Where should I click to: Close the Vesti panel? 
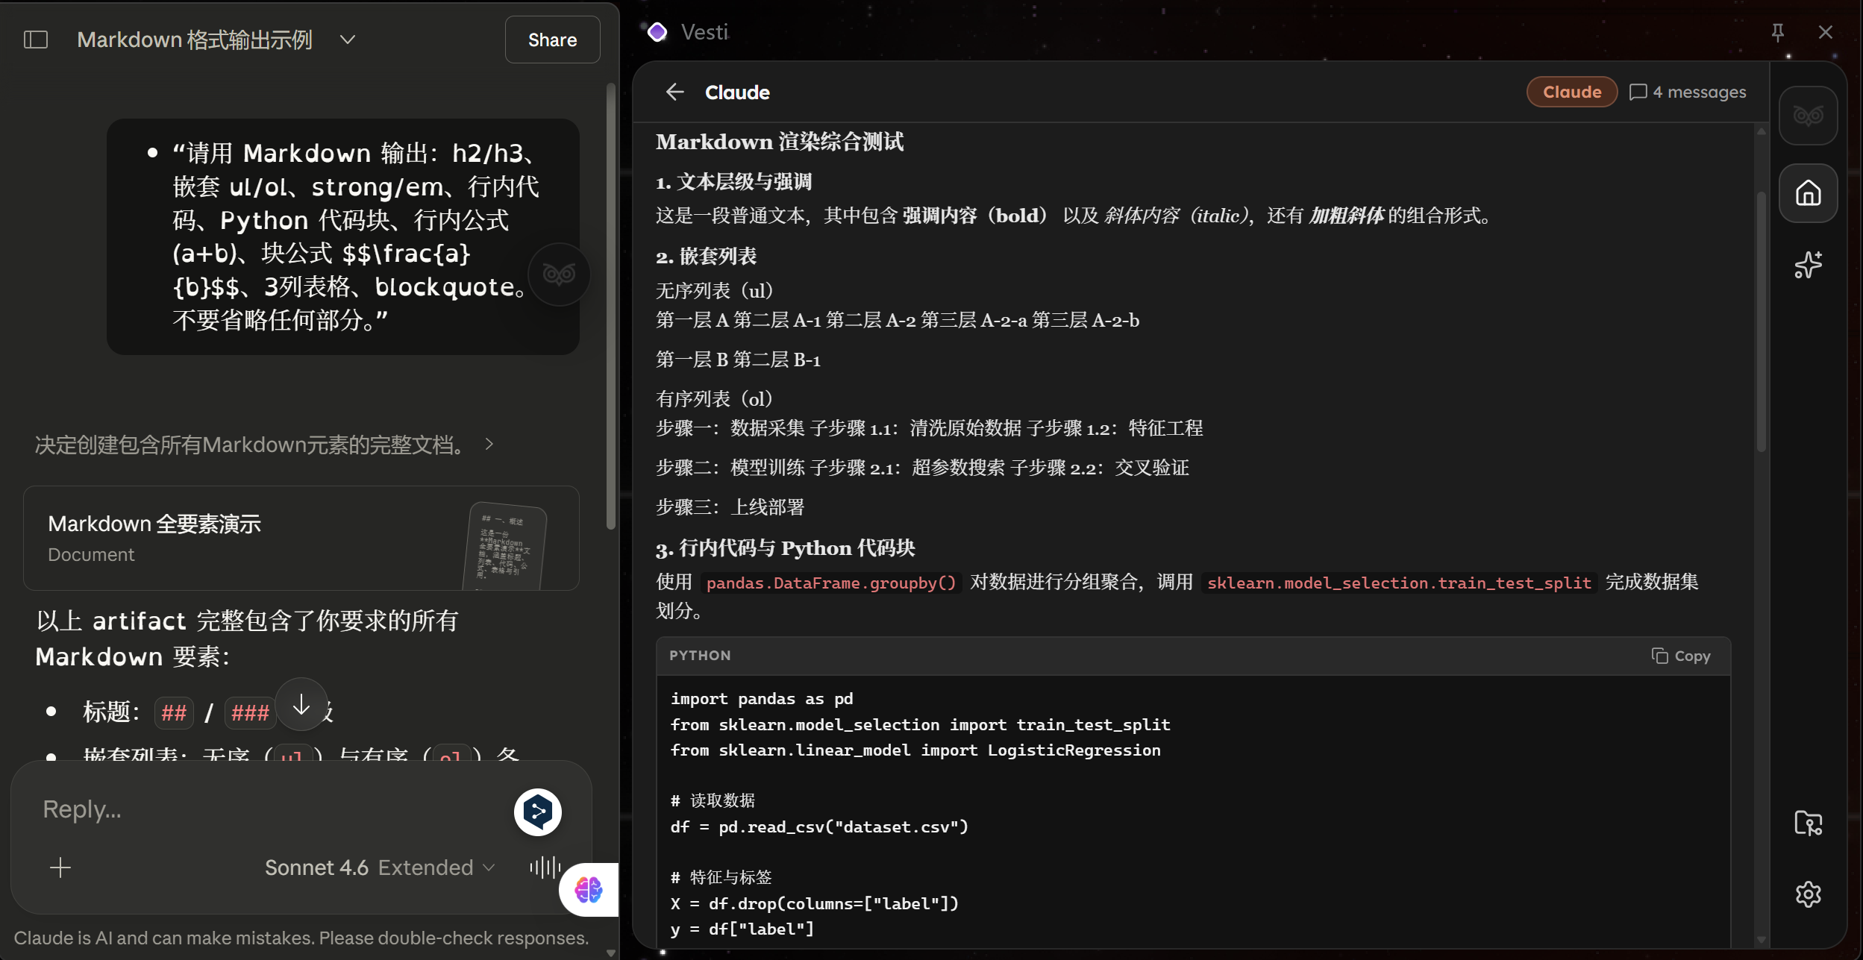[1826, 32]
